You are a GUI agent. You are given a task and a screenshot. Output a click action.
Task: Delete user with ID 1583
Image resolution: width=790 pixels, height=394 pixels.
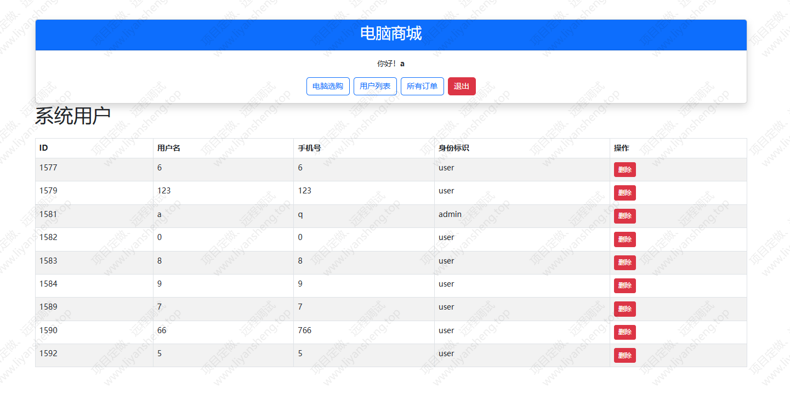624,262
